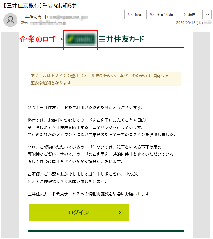Open the three-dots more actions menu

tap(207, 15)
